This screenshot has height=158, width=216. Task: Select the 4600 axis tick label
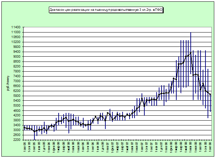pos(17,110)
